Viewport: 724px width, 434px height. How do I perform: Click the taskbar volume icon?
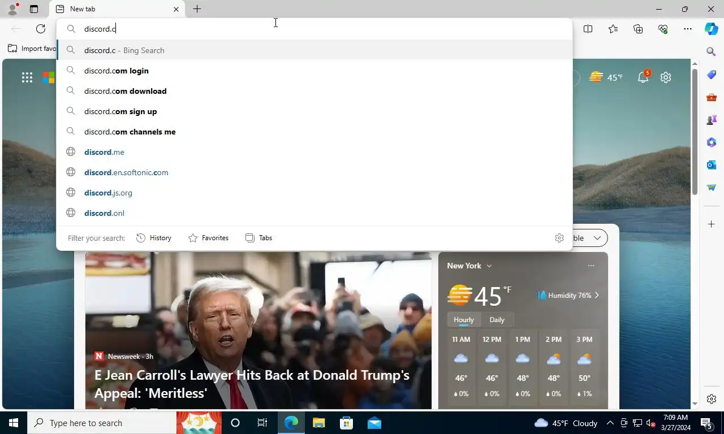click(x=651, y=423)
